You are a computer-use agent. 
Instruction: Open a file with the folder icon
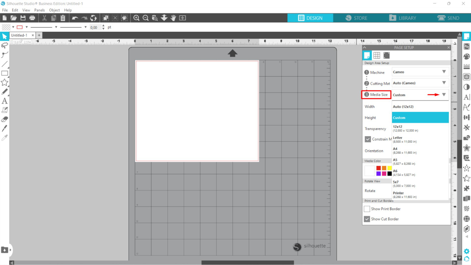click(14, 18)
